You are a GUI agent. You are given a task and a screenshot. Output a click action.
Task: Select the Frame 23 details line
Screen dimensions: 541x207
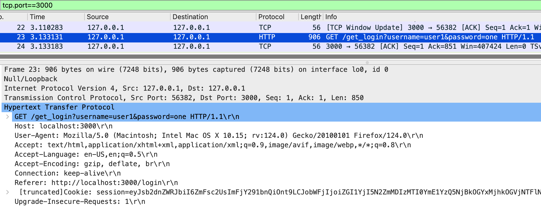pos(196,69)
